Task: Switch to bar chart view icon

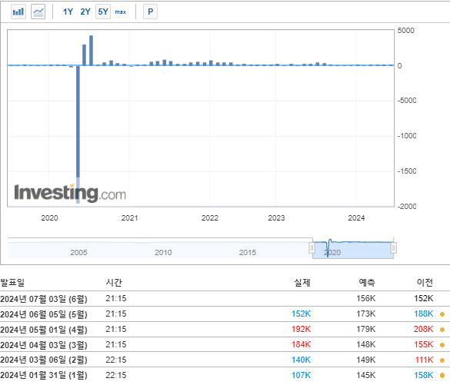Action: 18,12
